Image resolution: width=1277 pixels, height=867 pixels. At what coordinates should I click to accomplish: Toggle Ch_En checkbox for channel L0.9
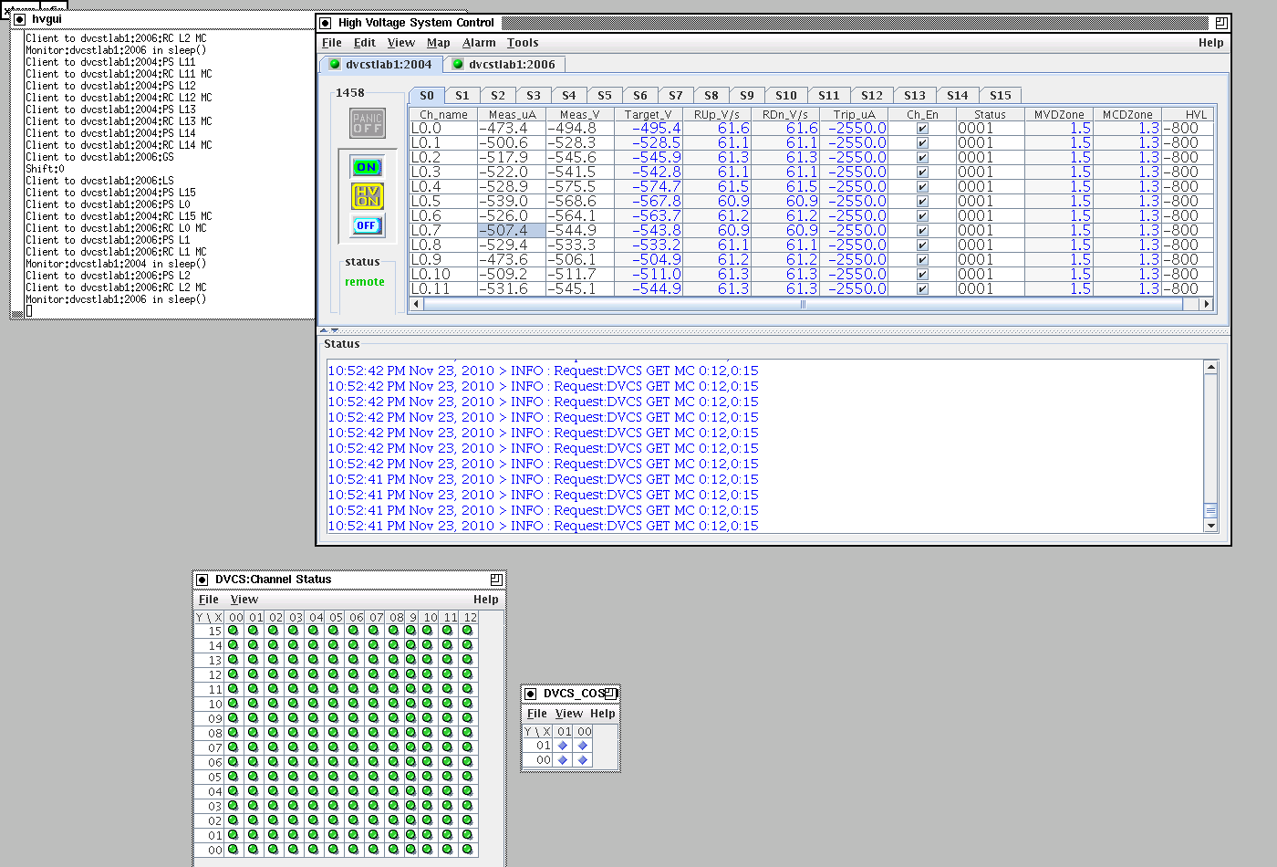click(922, 260)
